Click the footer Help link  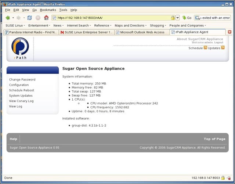click(x=13, y=139)
